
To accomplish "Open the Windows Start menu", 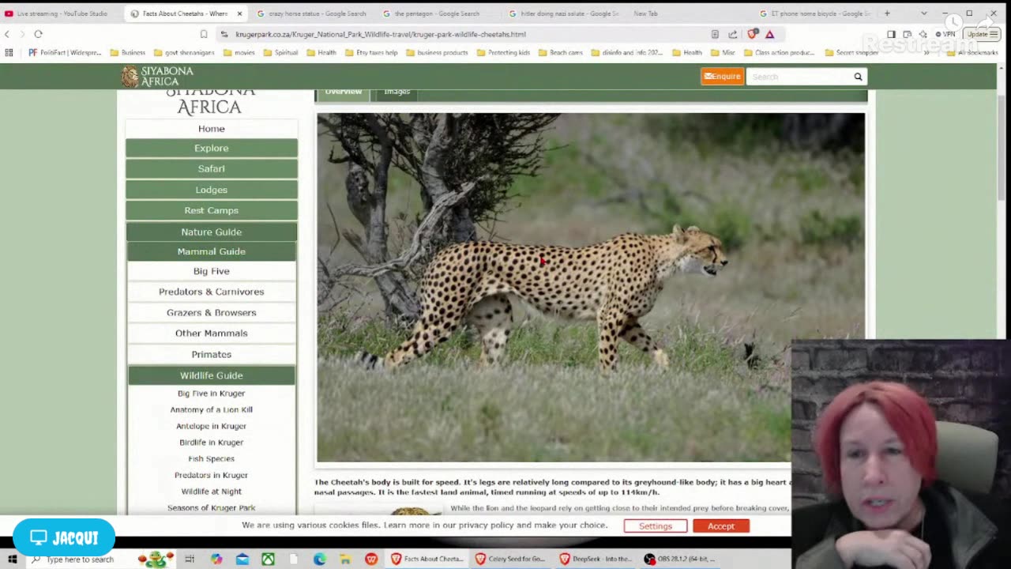I will pos(12,560).
